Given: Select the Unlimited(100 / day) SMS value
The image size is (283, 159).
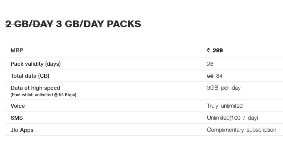Looking at the screenshot, I should point(233,118).
